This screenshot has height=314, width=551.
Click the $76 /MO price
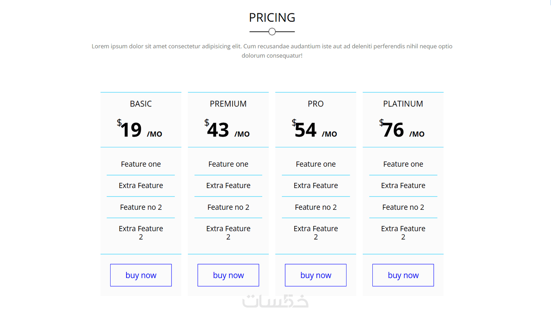[402, 130]
